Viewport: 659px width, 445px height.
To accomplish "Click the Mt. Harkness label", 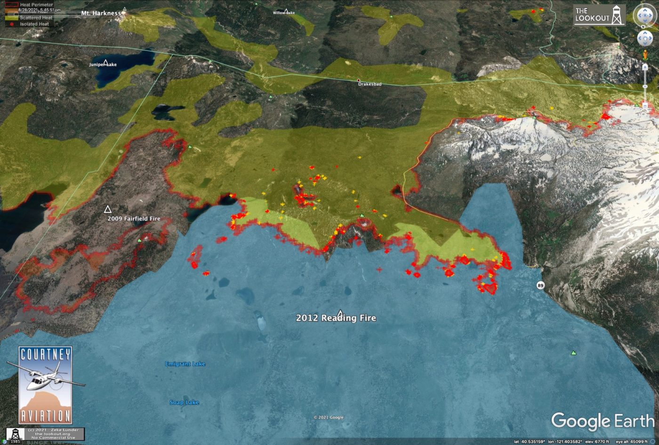I will [101, 13].
